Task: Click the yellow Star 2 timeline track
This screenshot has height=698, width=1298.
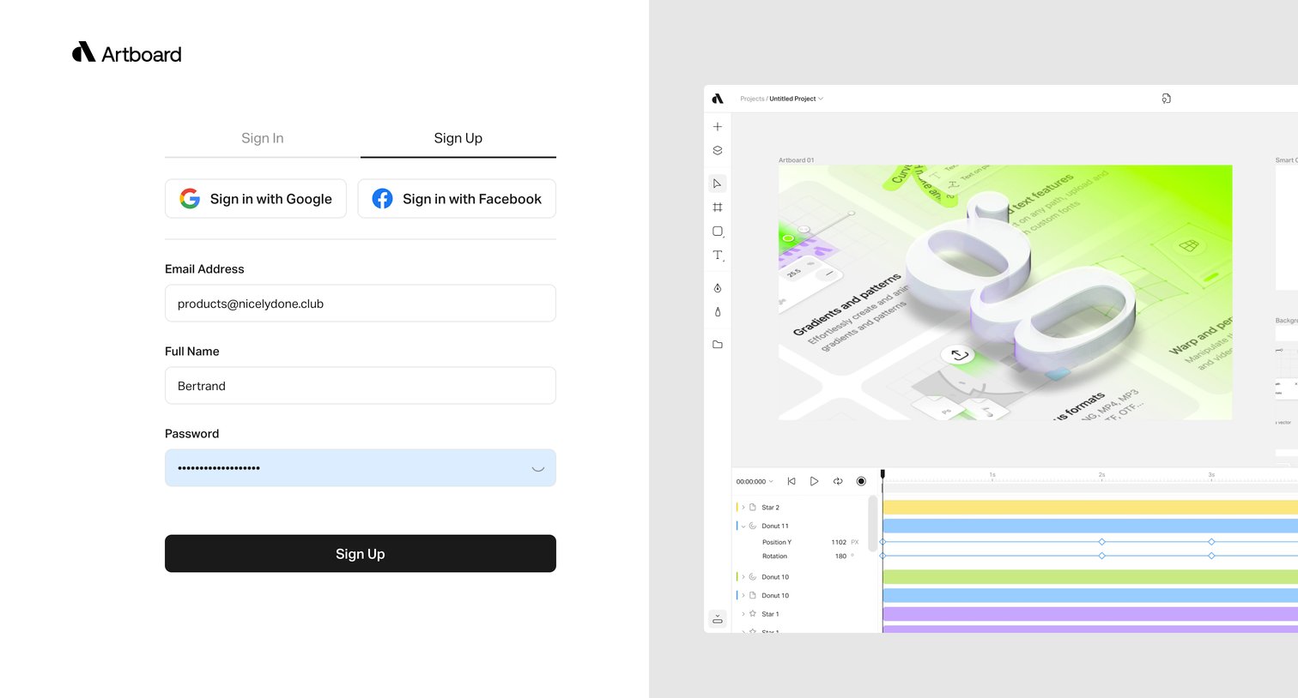Action: pyautogui.click(x=1090, y=508)
